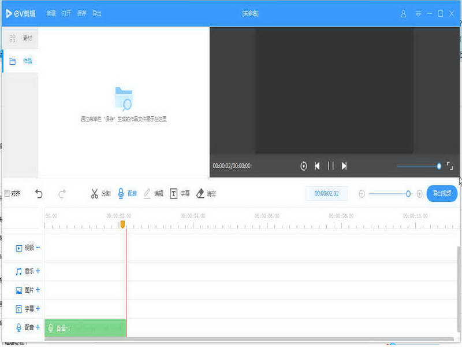Image resolution: width=462 pixels, height=347 pixels.
Task: Adjust the preview volume slider
Action: pos(419,166)
